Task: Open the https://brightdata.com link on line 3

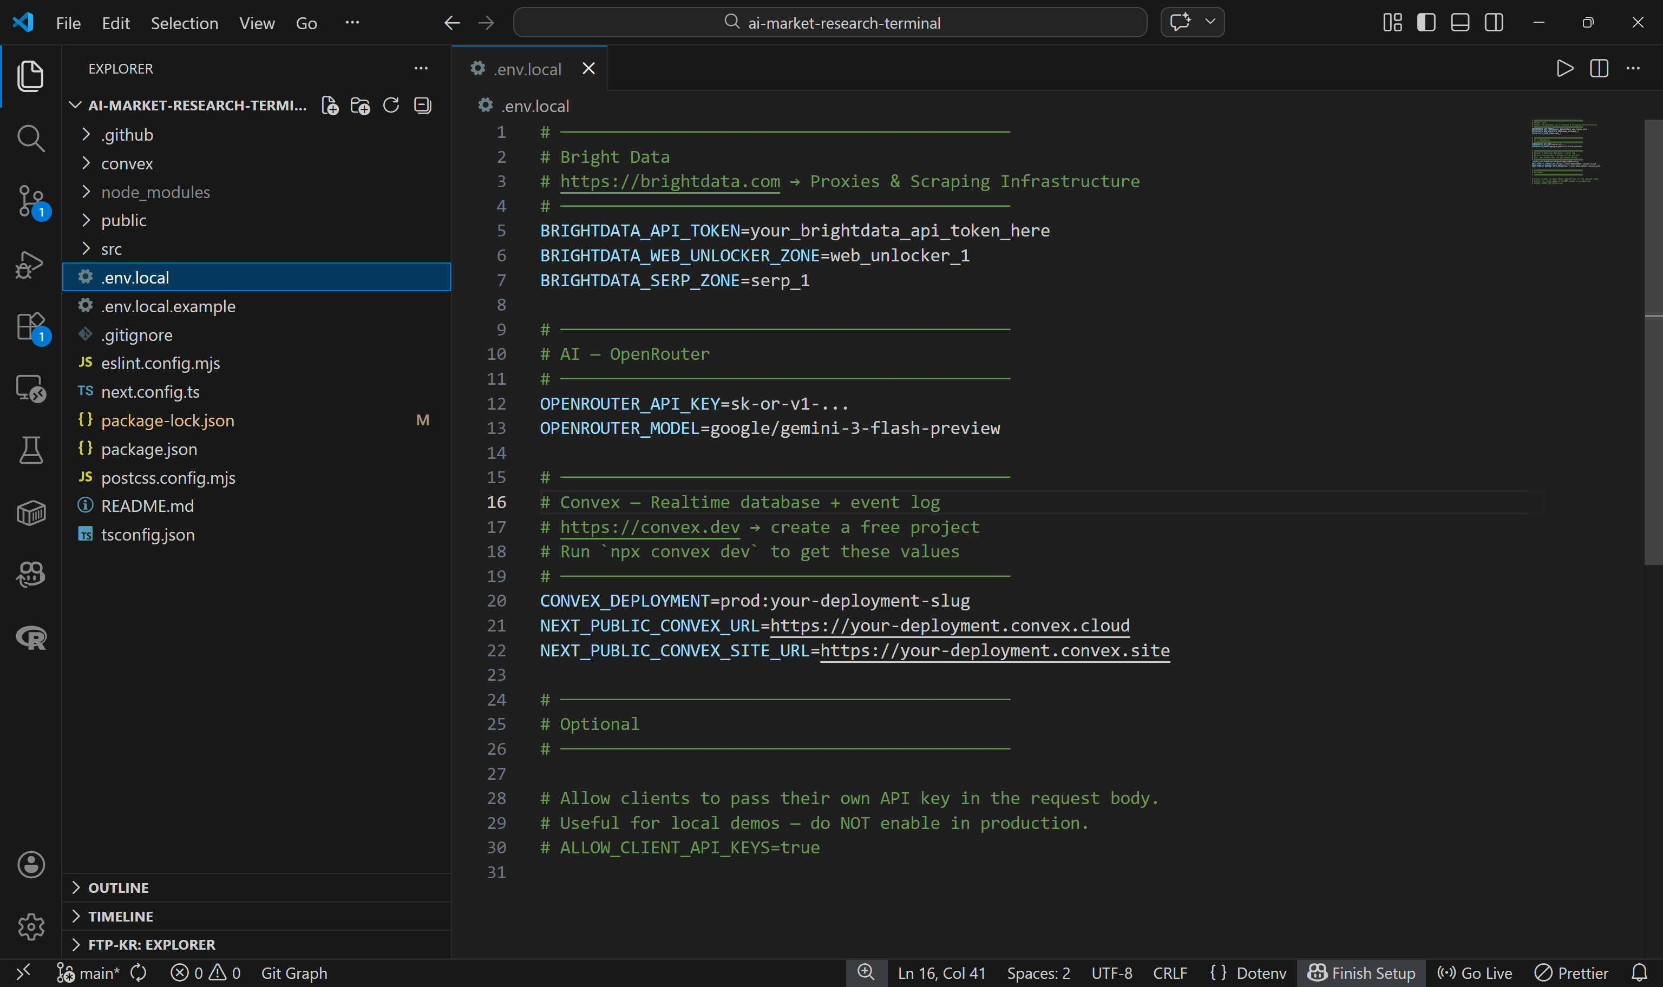Action: tap(669, 181)
